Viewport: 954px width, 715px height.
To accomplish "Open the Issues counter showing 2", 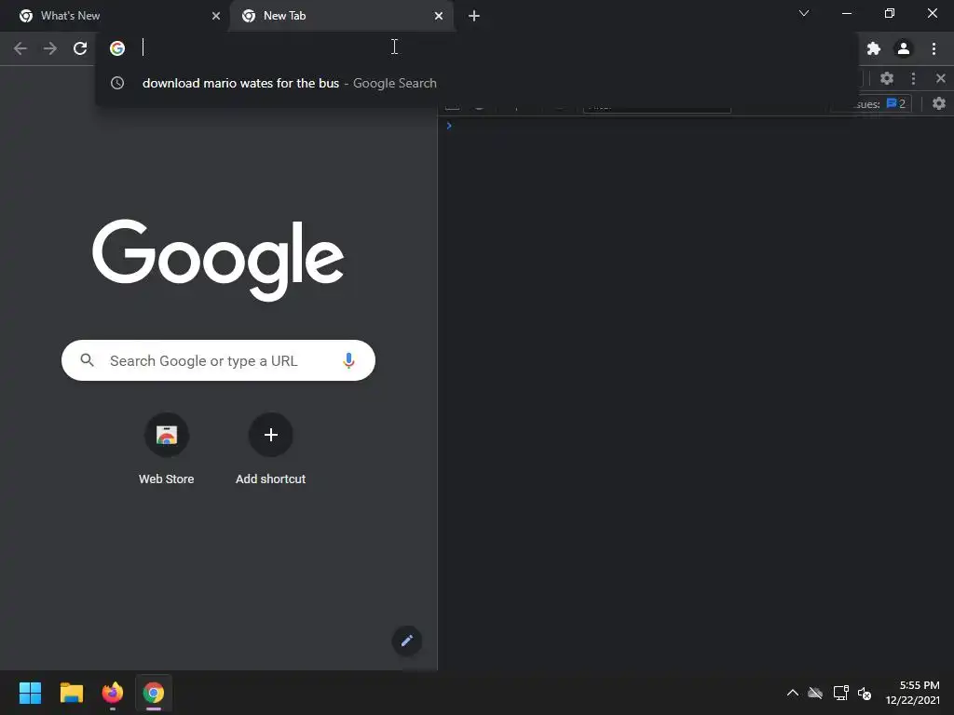I will coord(895,104).
